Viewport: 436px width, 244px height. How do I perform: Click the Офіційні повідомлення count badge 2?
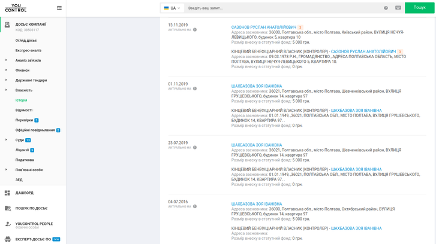(58, 130)
